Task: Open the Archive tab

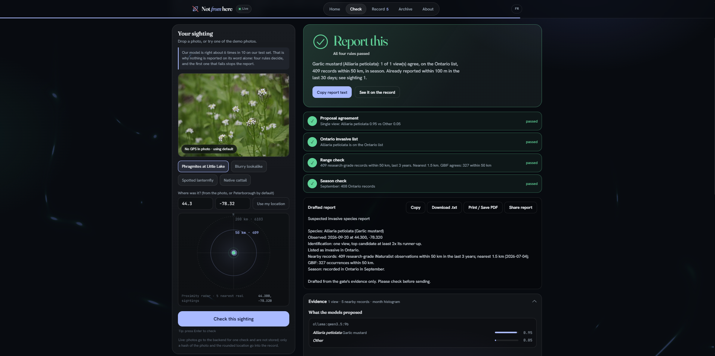Action: click(405, 9)
